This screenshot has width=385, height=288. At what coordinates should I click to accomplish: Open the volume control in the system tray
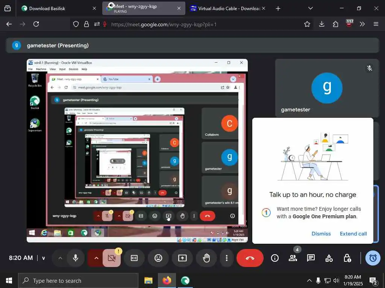click(336, 280)
